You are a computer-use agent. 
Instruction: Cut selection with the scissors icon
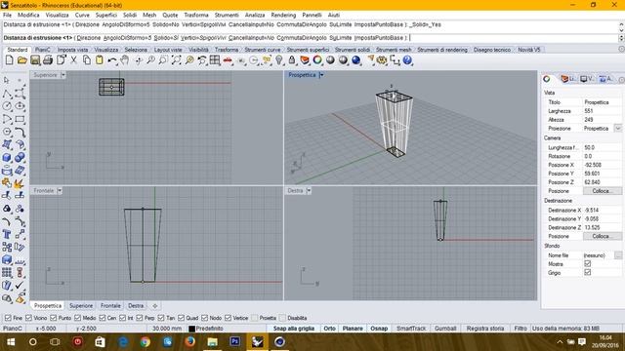click(74, 60)
